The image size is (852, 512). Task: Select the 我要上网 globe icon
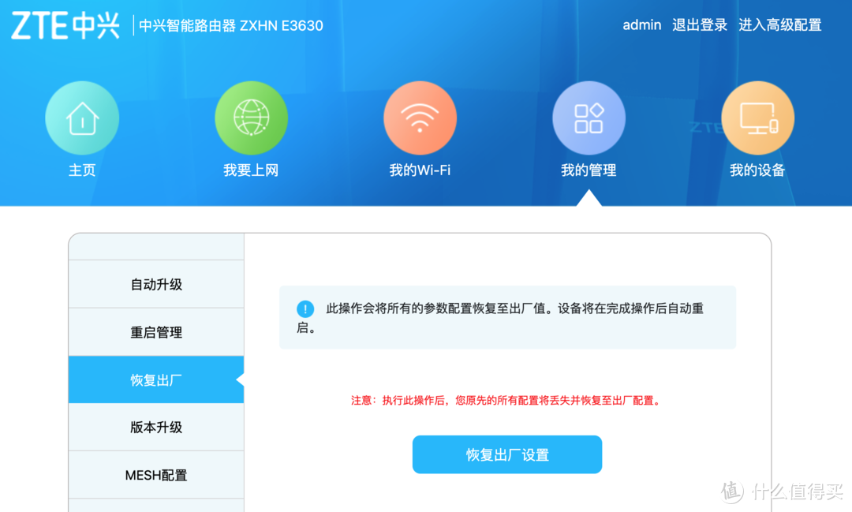[251, 116]
